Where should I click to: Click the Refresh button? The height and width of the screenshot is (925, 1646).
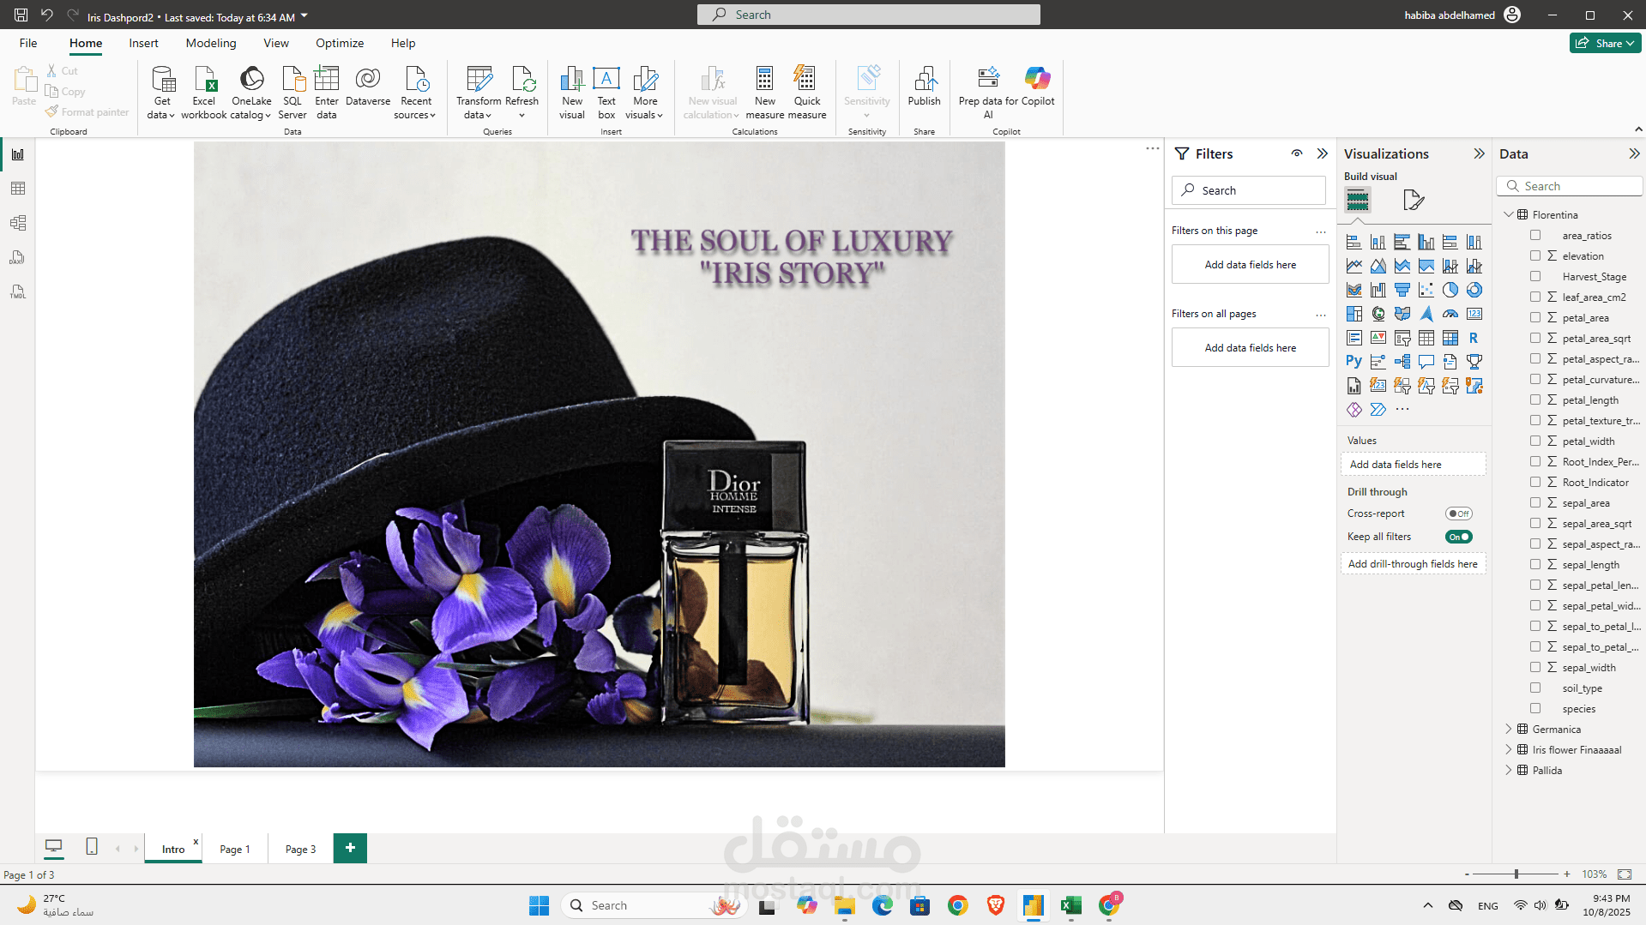[522, 93]
